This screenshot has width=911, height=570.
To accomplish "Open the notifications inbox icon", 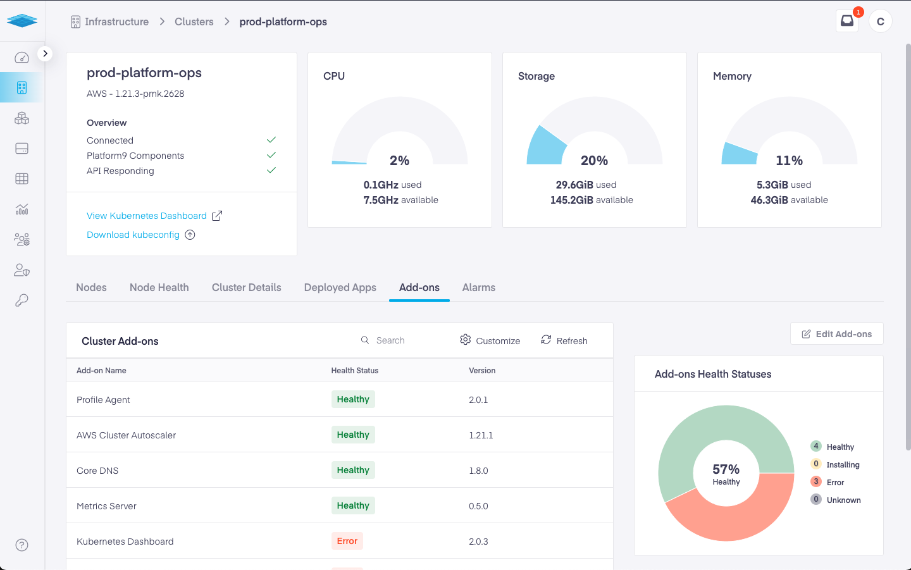I will (846, 21).
